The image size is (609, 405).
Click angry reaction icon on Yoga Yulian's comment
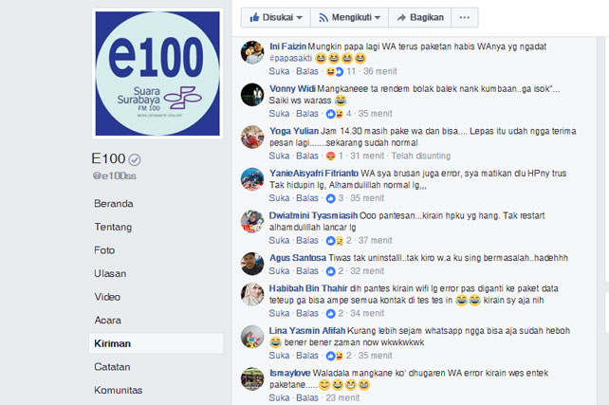pyautogui.click(x=330, y=156)
